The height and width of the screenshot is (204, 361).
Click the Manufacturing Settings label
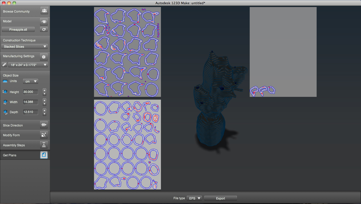tap(19, 56)
